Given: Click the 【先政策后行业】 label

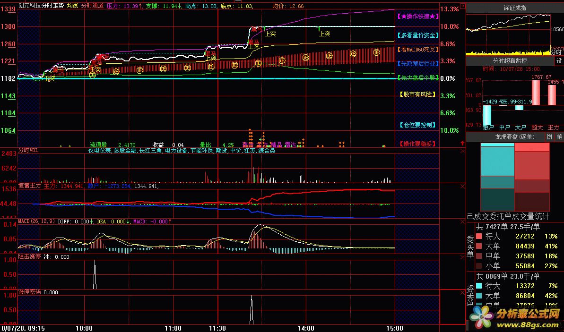Looking at the screenshot, I should (417, 64).
